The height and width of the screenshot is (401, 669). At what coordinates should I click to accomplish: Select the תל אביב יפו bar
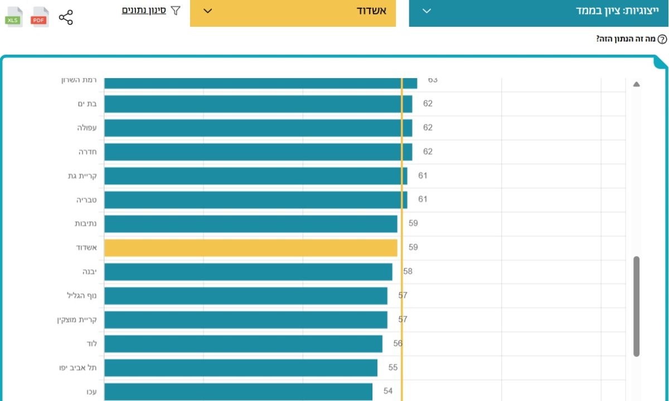tap(240, 368)
